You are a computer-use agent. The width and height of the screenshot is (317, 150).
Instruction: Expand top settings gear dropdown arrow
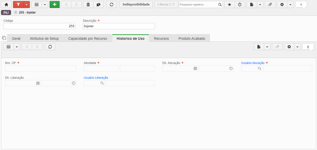click(x=290, y=4)
